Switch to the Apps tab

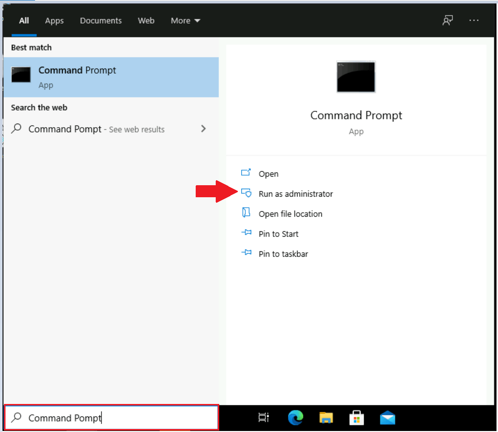coord(54,21)
